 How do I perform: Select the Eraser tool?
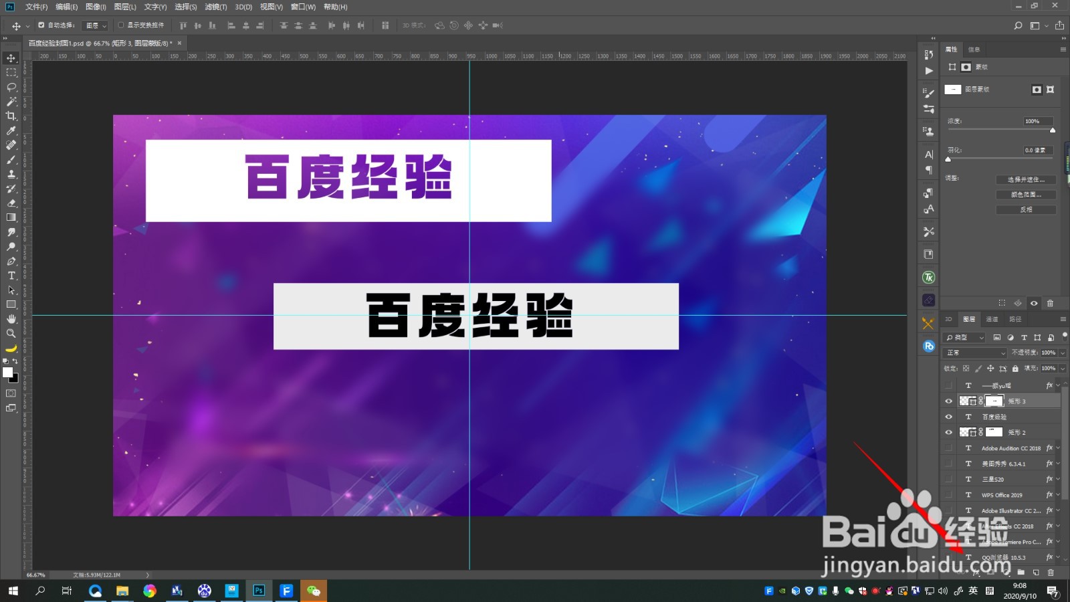(x=11, y=203)
